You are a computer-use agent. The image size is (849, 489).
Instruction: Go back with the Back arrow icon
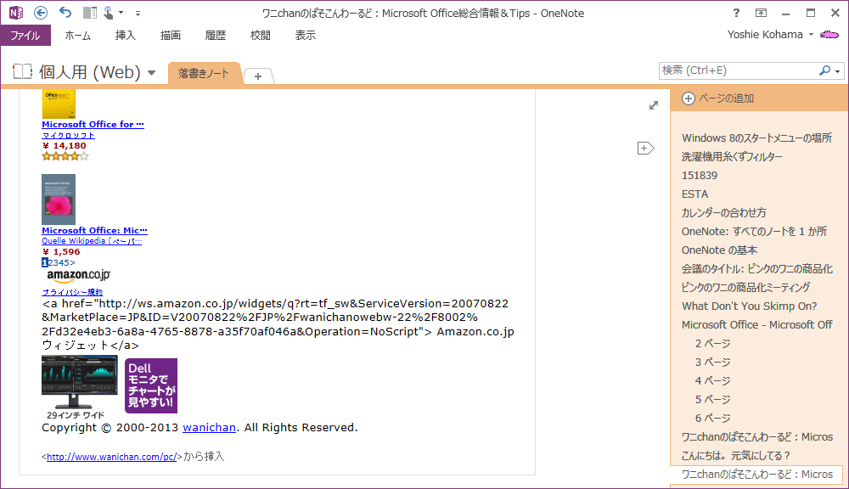point(41,13)
